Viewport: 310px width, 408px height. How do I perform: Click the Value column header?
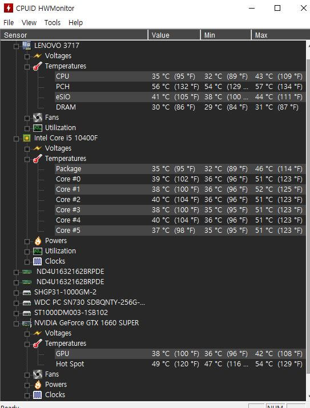click(174, 35)
